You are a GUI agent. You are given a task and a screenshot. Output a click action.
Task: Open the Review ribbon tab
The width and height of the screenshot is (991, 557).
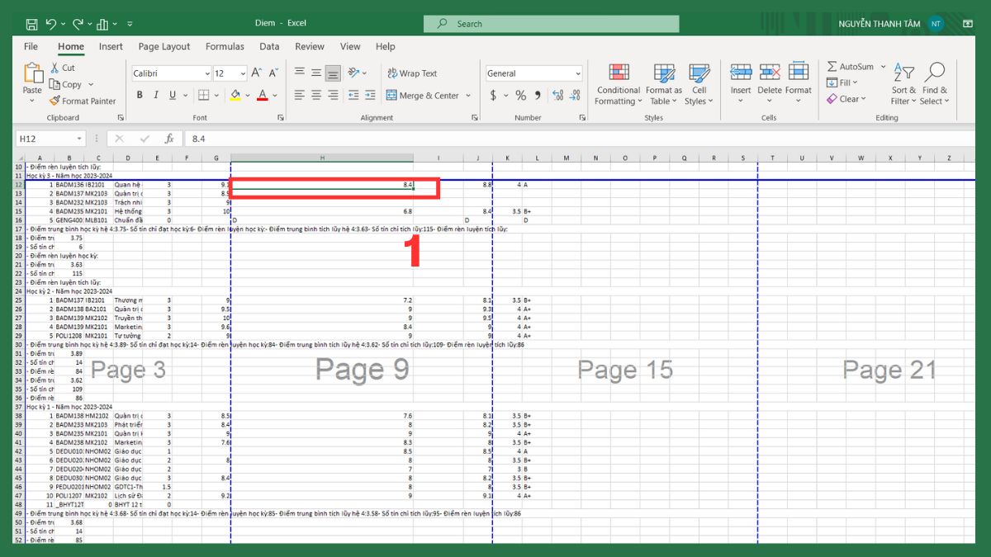point(309,46)
